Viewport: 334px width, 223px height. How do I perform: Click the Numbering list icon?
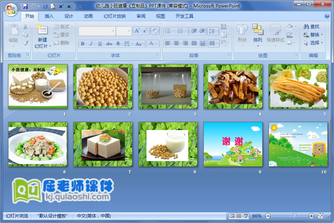pyautogui.click(x=181, y=31)
